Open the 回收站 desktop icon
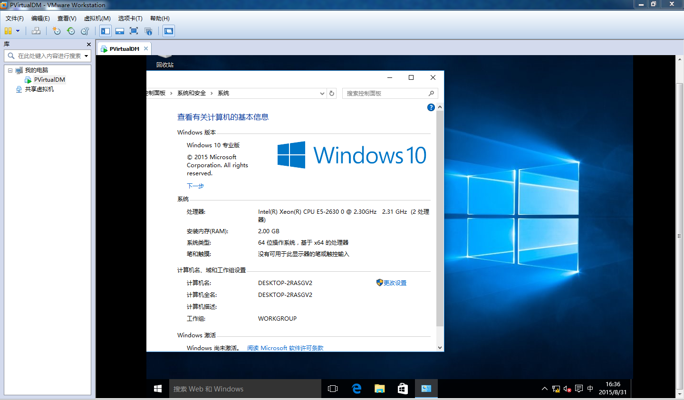 coord(165,62)
